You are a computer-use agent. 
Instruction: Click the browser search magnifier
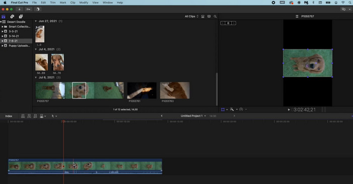215,17
